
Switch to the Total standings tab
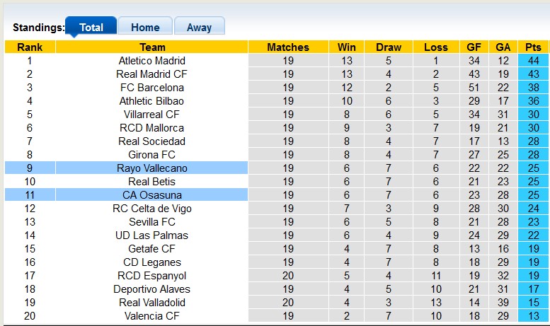[x=91, y=28]
